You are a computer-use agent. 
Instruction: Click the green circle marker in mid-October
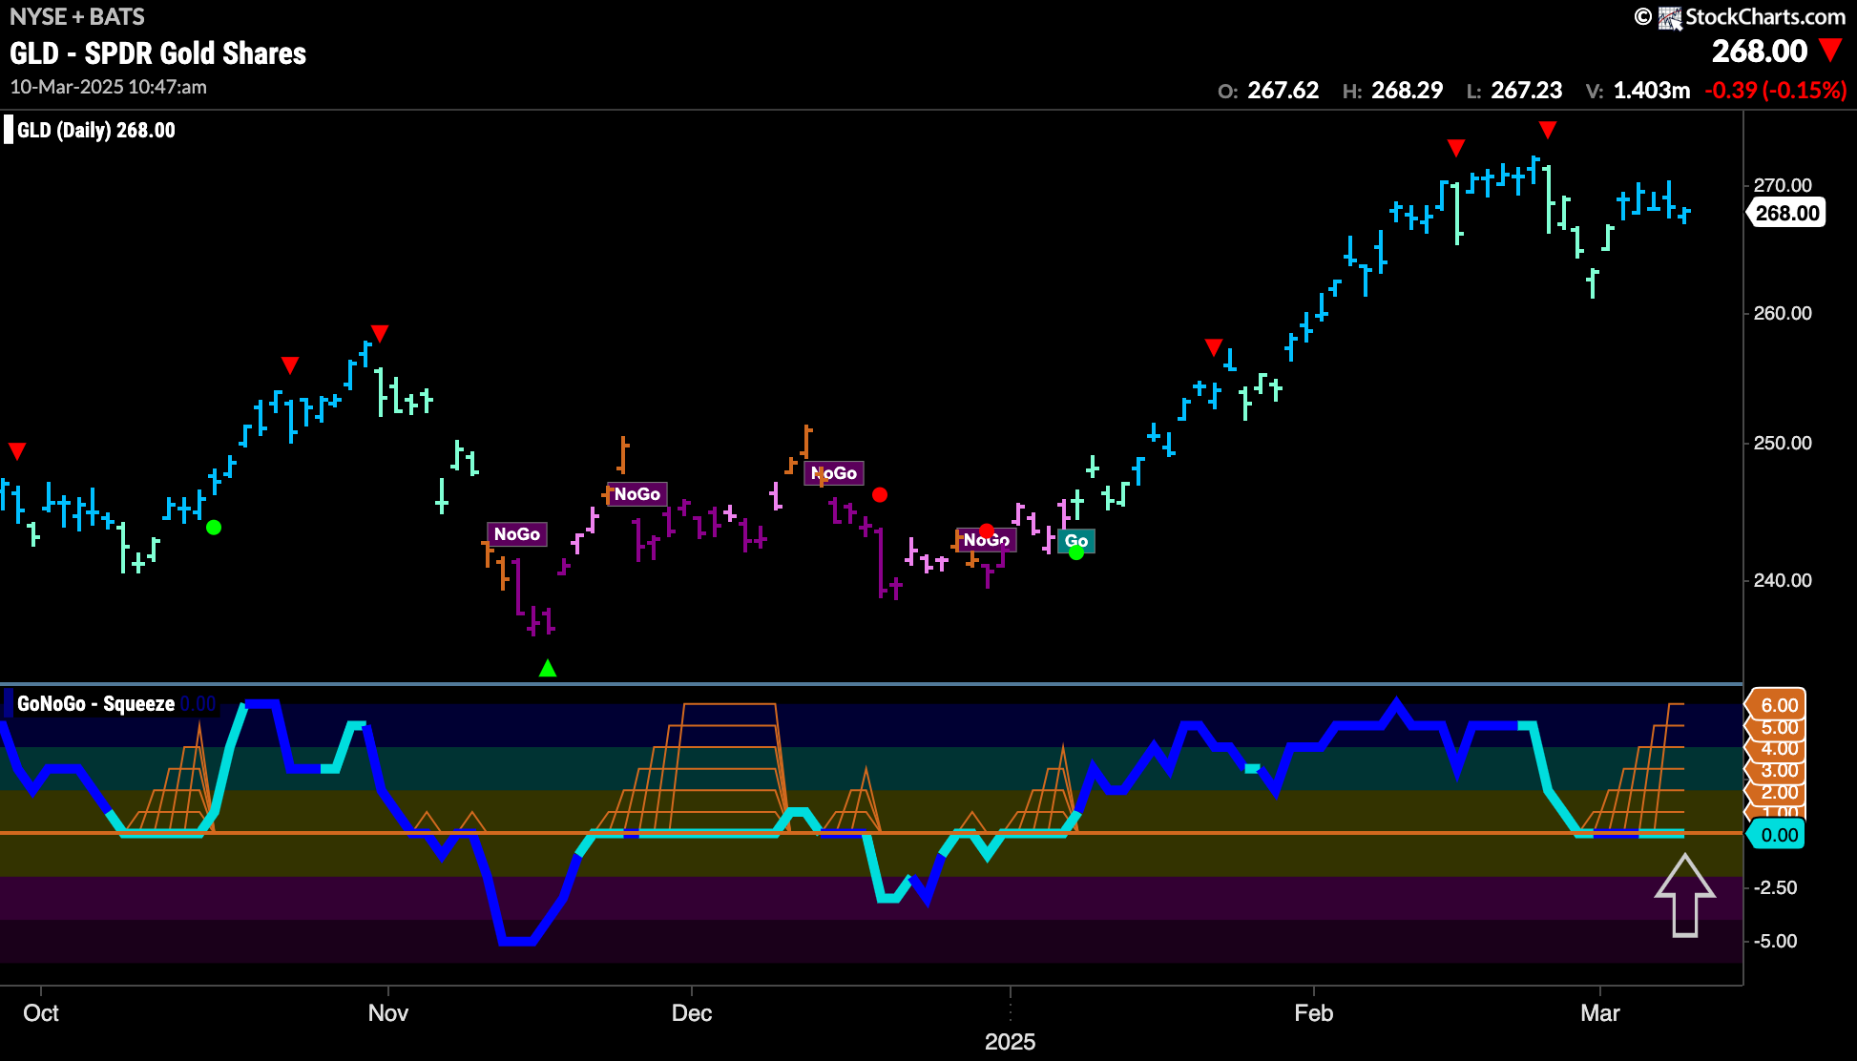[x=214, y=527]
